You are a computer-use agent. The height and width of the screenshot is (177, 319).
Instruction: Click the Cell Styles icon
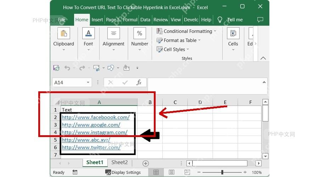tap(159, 49)
